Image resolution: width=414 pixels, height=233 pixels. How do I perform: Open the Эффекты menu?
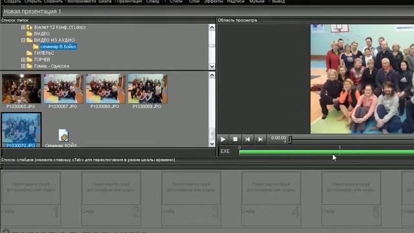[x=213, y=1]
